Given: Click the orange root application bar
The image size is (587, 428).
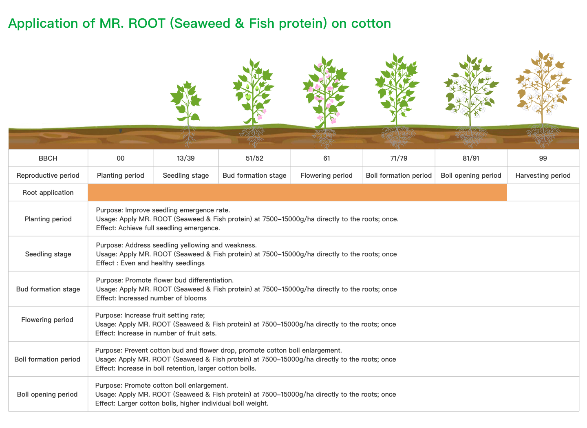Looking at the screenshot, I should [x=297, y=192].
